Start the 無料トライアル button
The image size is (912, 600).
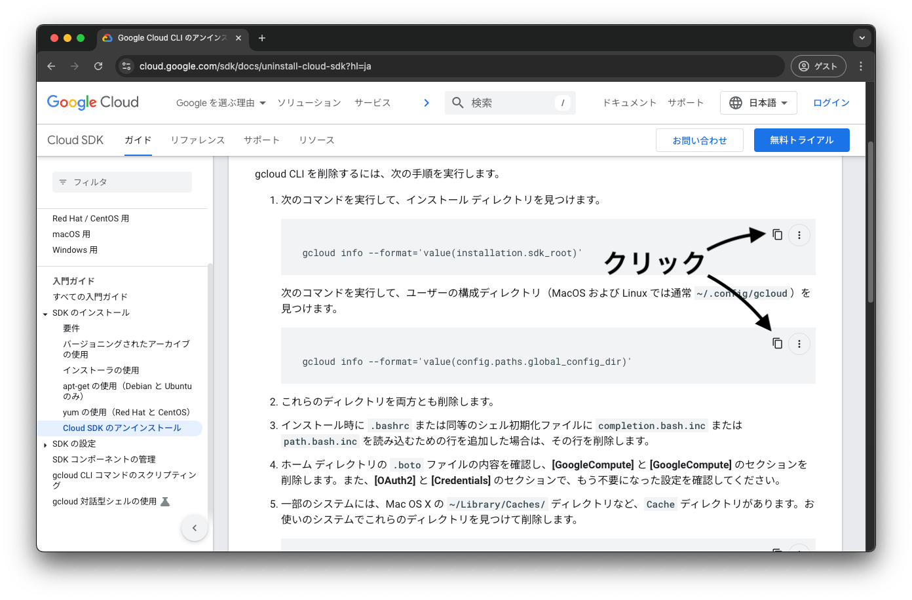tap(802, 140)
